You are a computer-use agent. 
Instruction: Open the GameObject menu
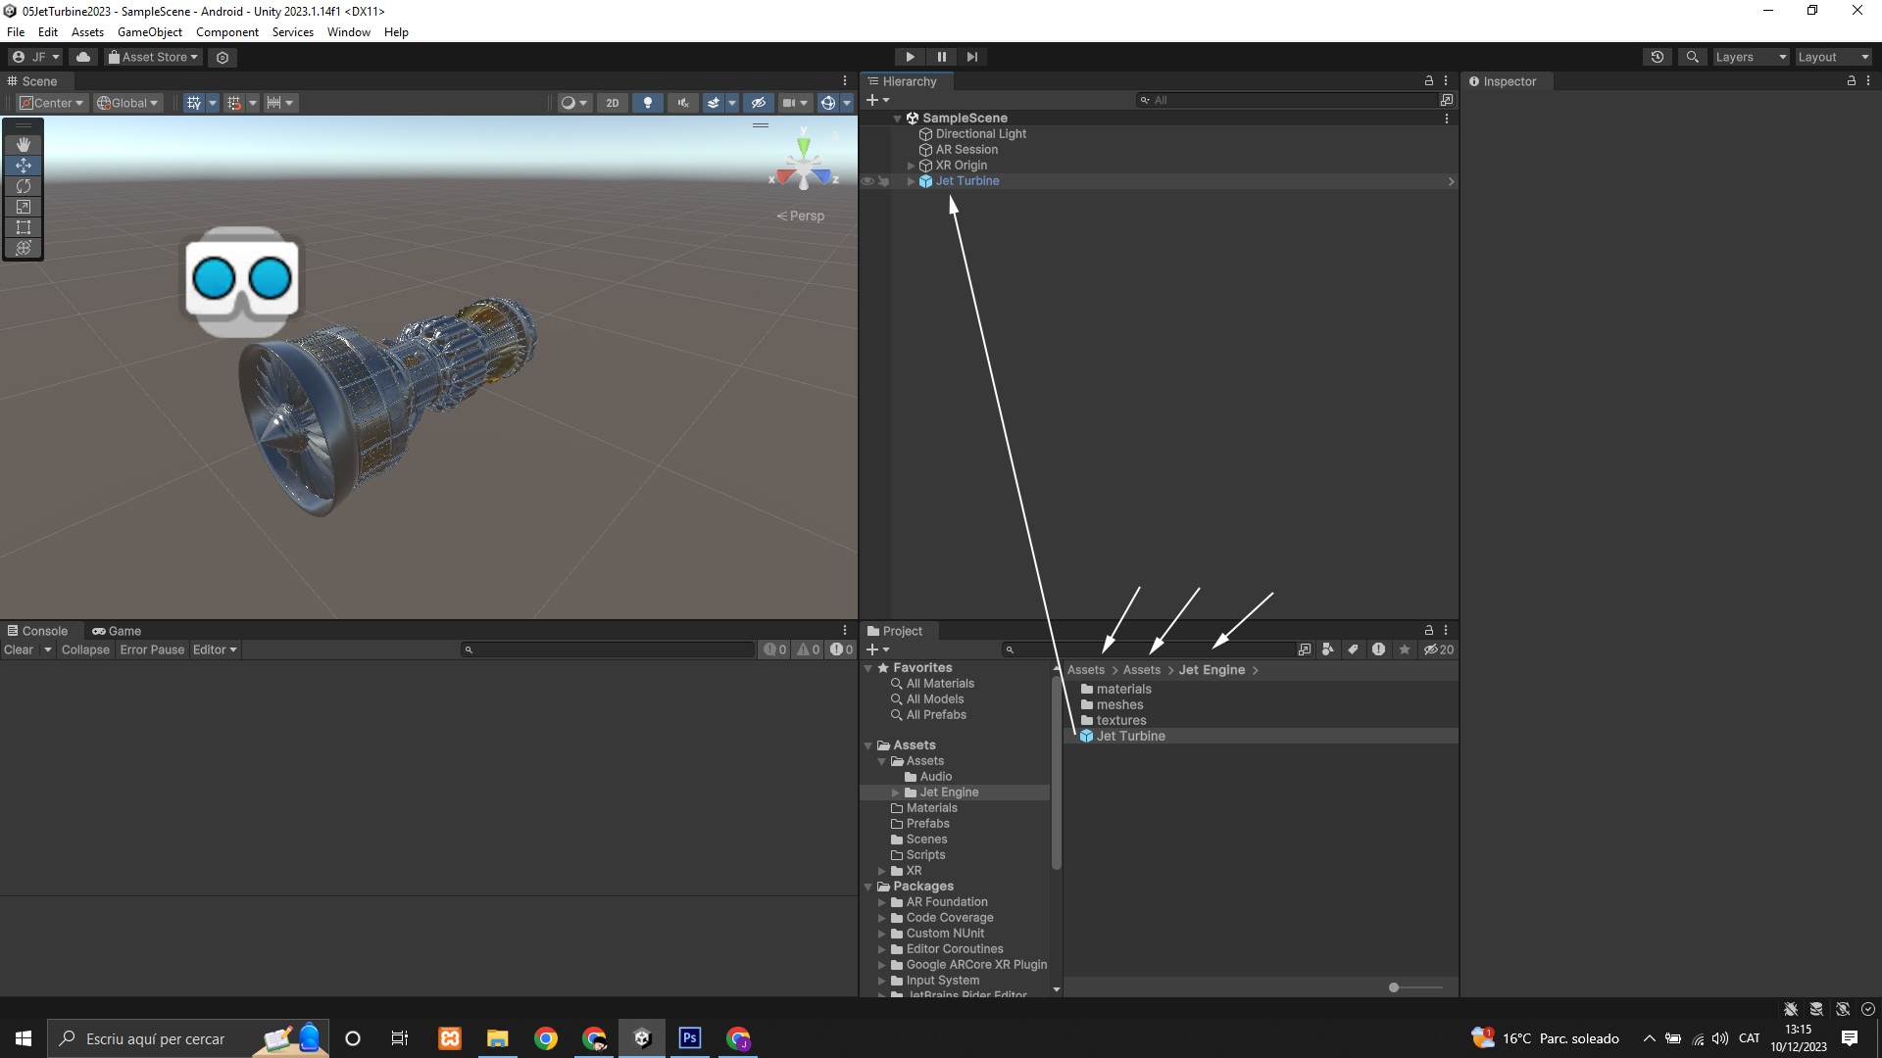pyautogui.click(x=149, y=32)
